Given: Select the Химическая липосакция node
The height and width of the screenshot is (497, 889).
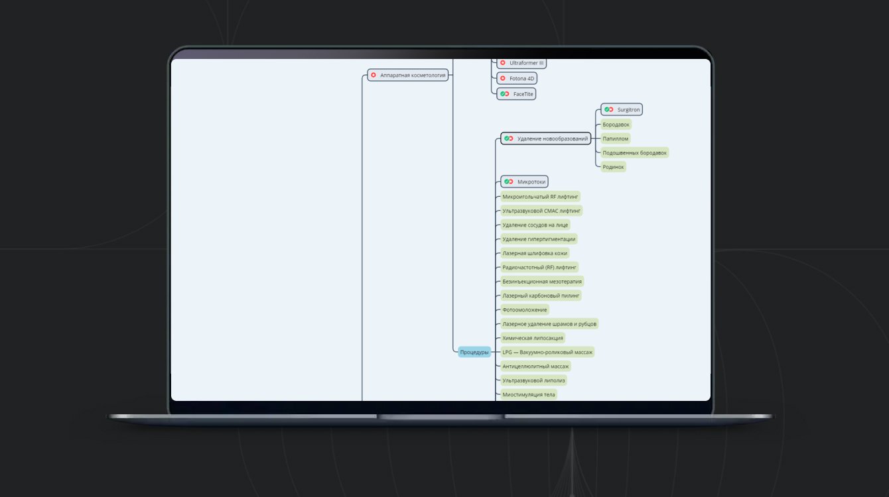Looking at the screenshot, I should point(533,338).
